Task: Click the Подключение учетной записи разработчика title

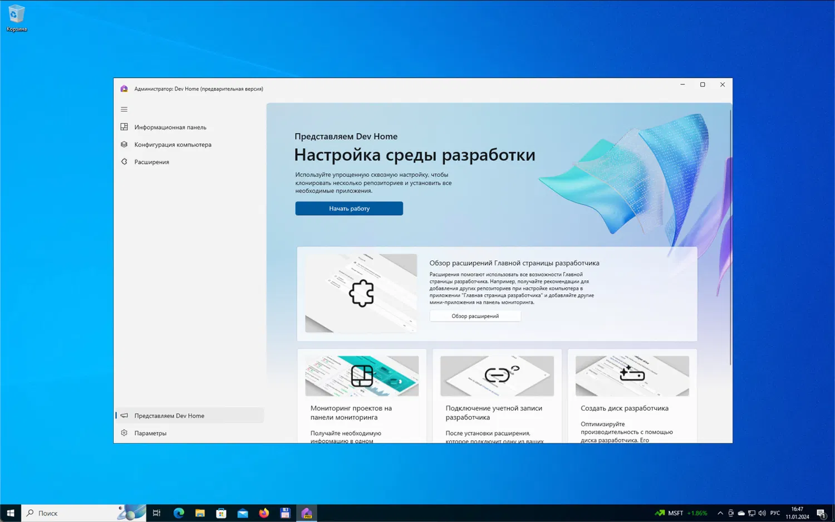Action: [494, 413]
